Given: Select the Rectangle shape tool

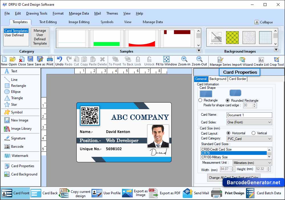Looking at the screenshot, I should (x=15, y=86).
